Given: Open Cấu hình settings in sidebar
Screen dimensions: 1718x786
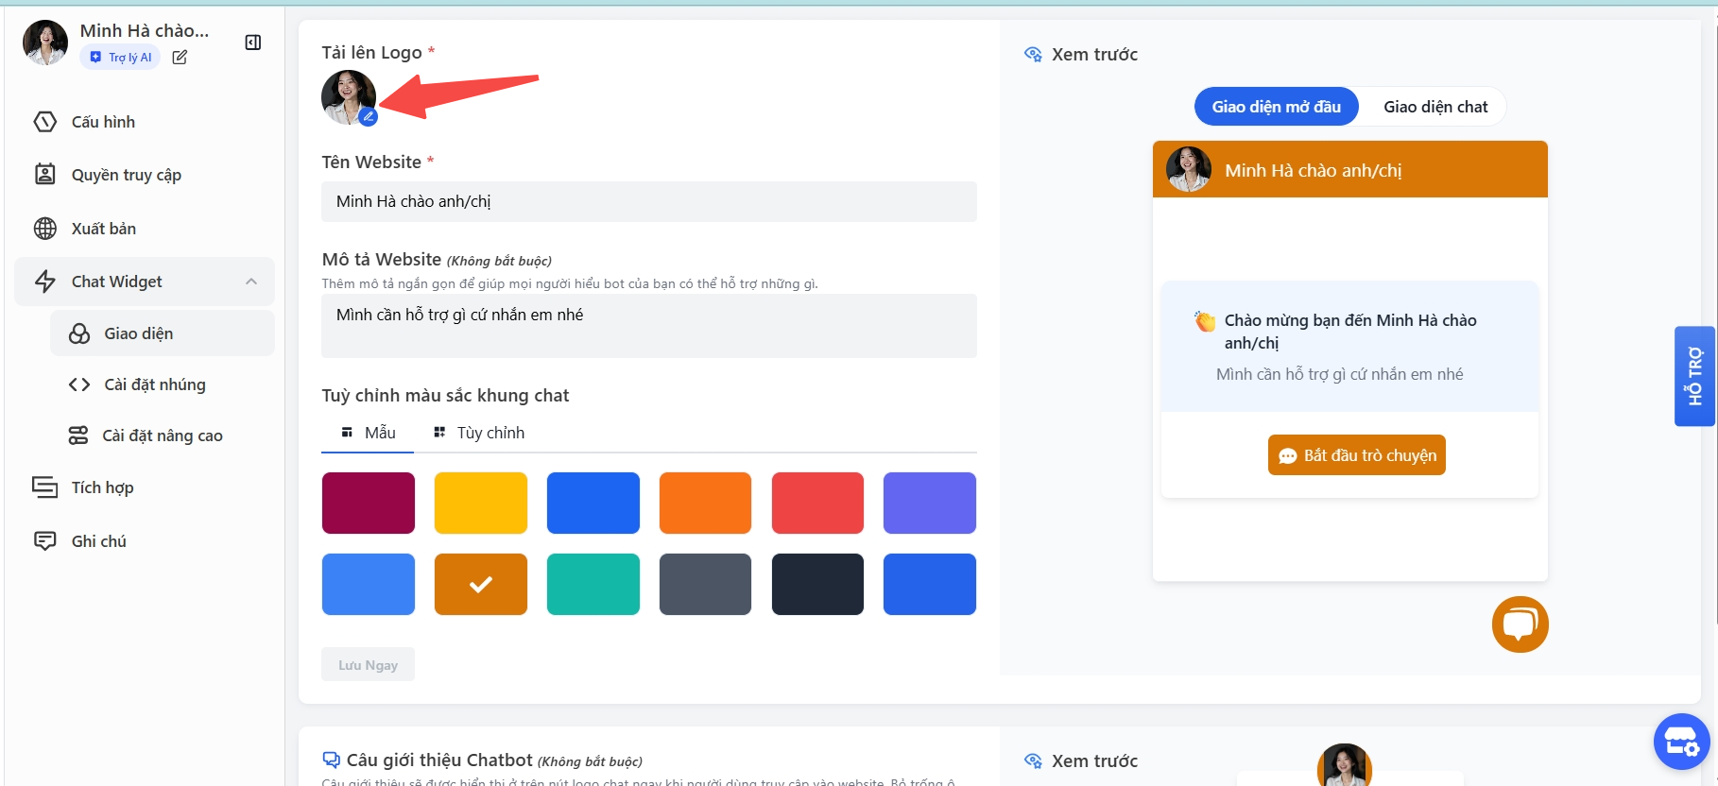Looking at the screenshot, I should [103, 122].
